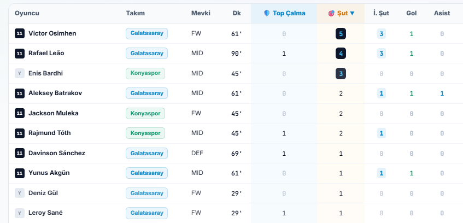Screen dimensions: 463x223
Task: Click Deniz Gül's 29' minutes cell
Action: coord(237,193)
